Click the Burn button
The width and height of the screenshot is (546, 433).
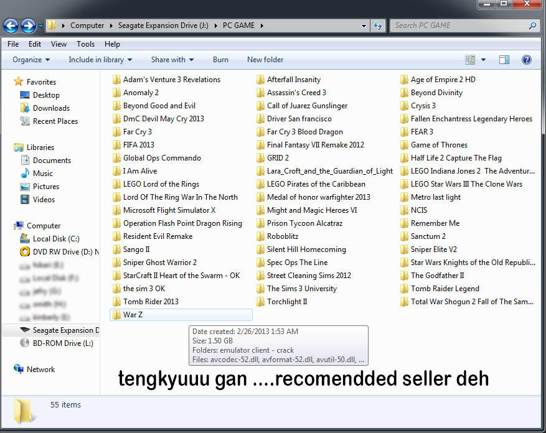tap(220, 60)
